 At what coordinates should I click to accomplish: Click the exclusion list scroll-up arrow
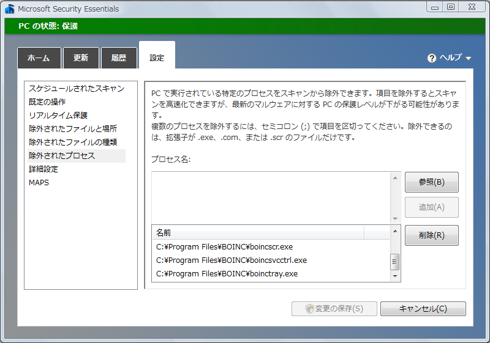(x=395, y=231)
